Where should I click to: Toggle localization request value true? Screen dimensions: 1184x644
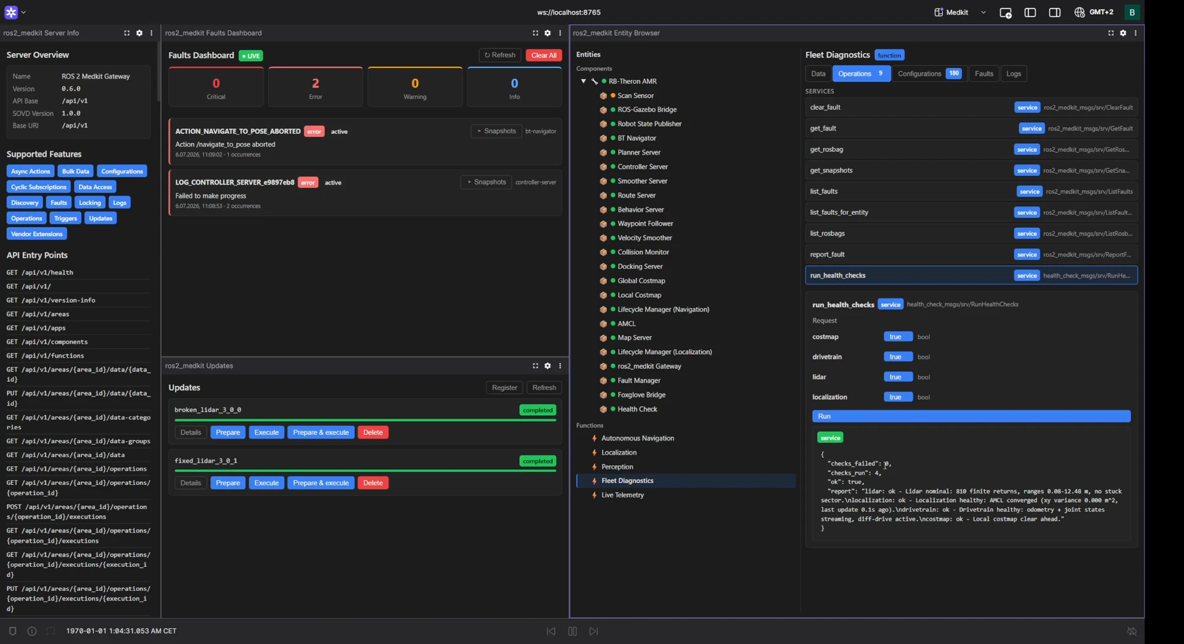(898, 397)
